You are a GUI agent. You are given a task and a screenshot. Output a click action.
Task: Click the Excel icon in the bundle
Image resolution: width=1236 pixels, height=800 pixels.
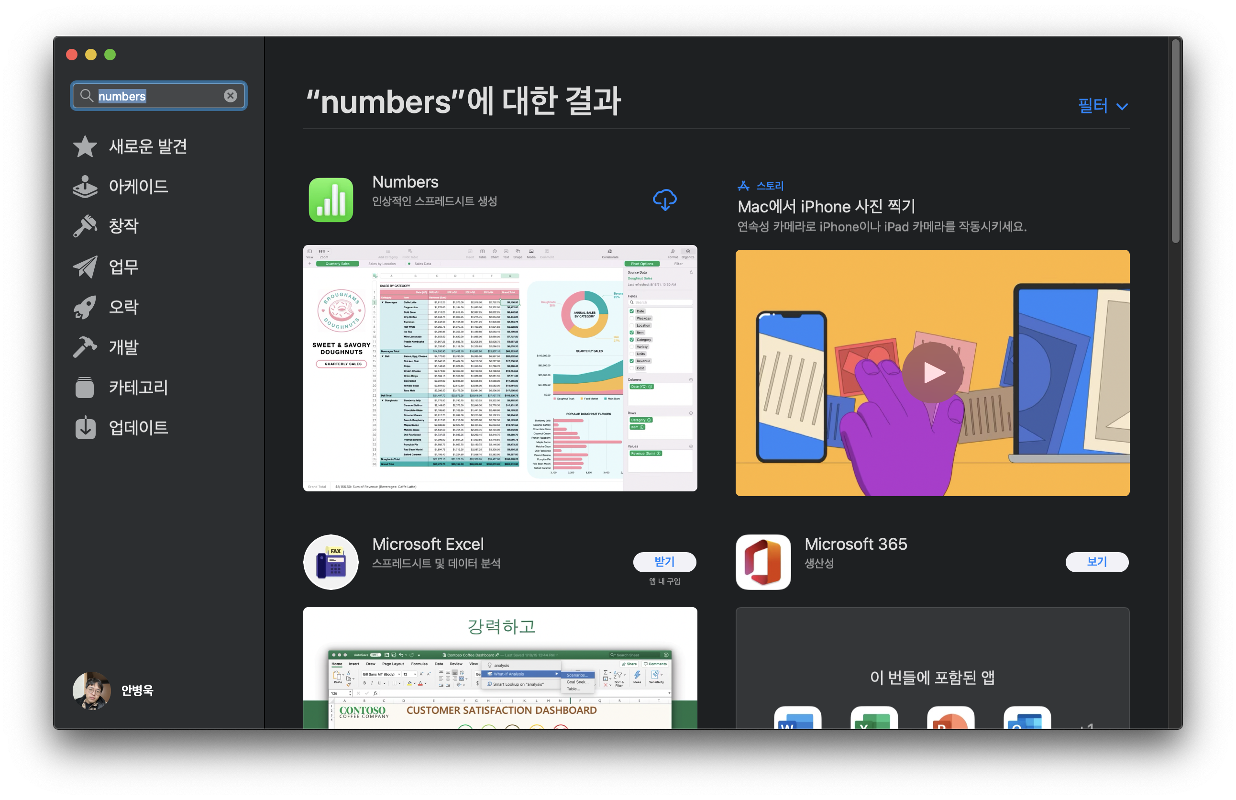(874, 718)
